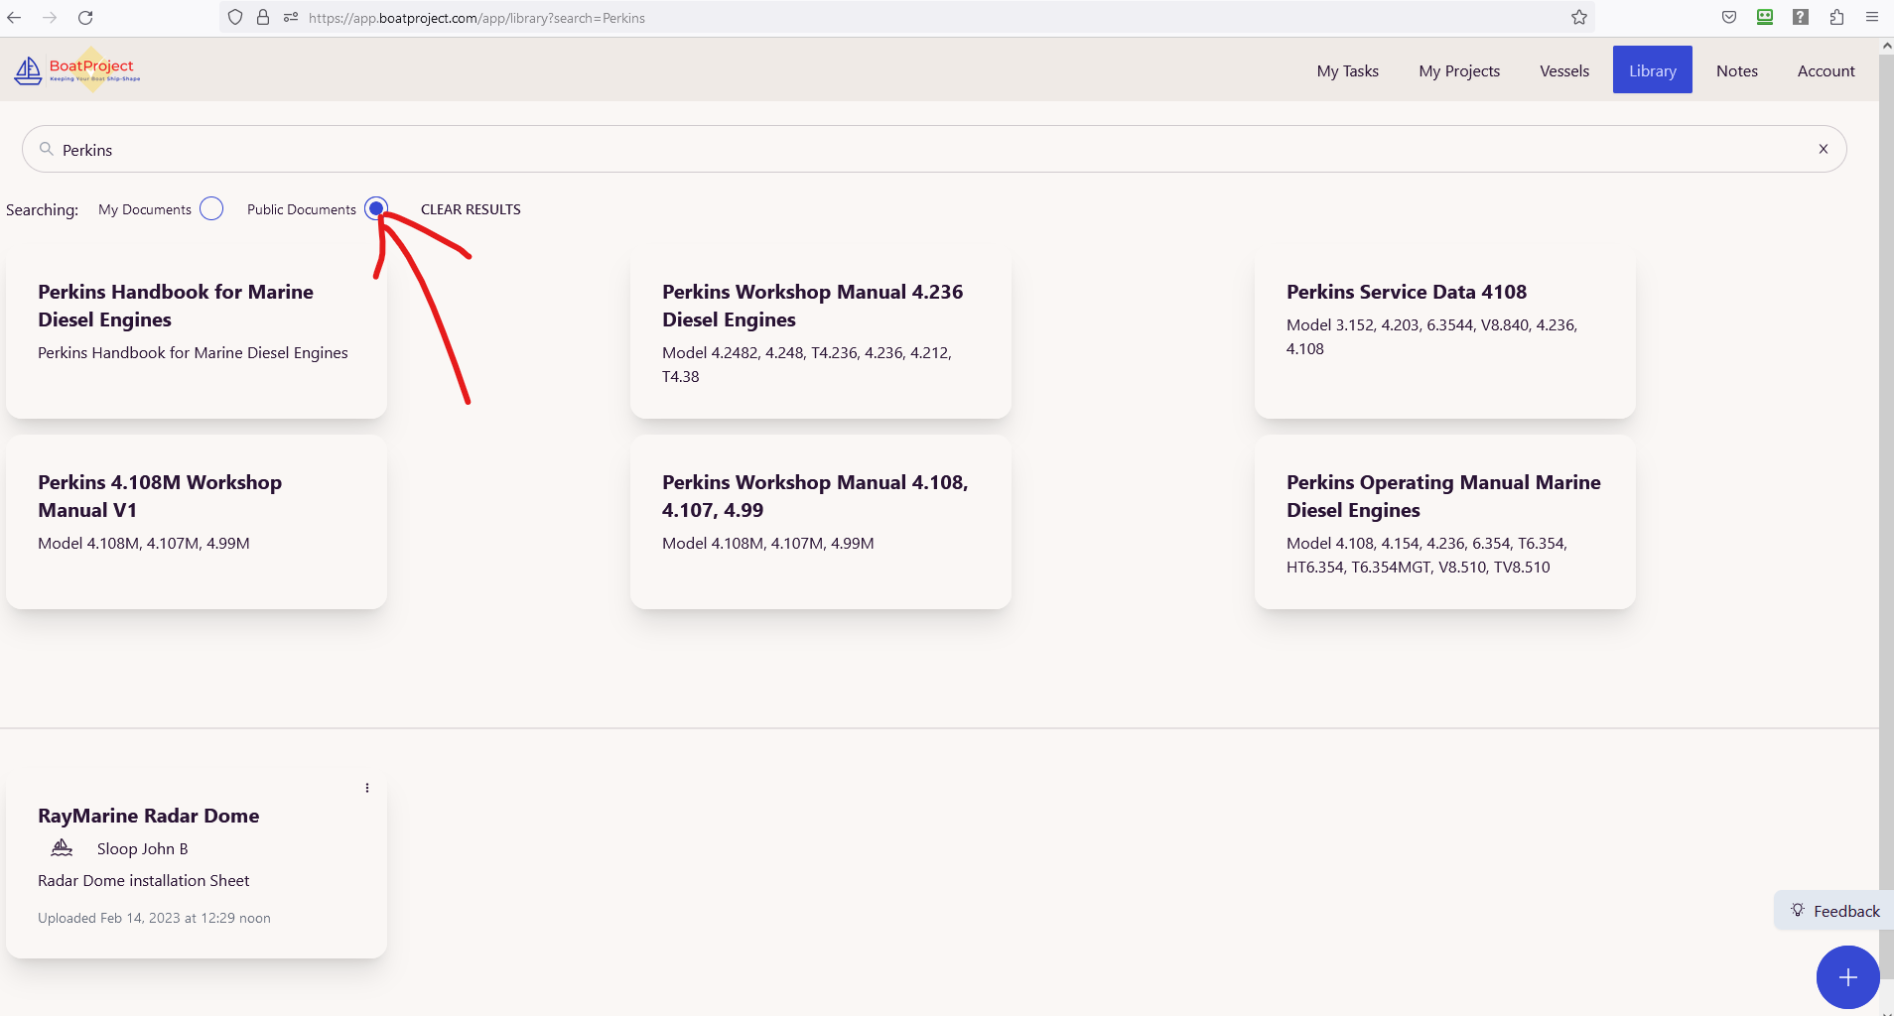The width and height of the screenshot is (1894, 1016).
Task: Open the Notes tab
Action: (1737, 70)
